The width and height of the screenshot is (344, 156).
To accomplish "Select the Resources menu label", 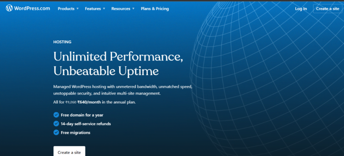I will pos(121,9).
